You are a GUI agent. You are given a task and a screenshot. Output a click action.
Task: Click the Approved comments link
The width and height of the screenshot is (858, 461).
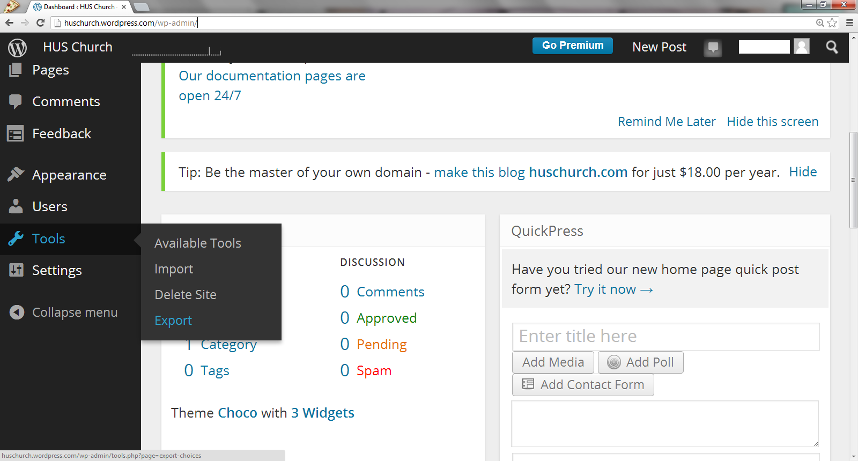[x=387, y=318]
